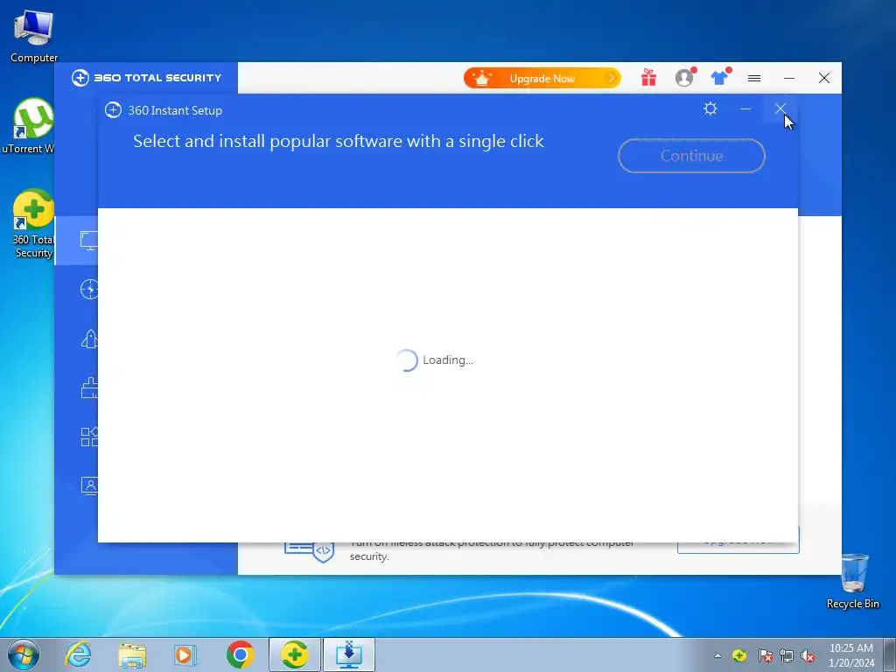Open the gift box icon

pos(648,78)
